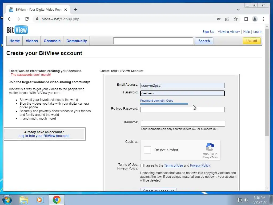Click the BitView logo
The image size is (273, 205).
pyautogui.click(x=17, y=30)
